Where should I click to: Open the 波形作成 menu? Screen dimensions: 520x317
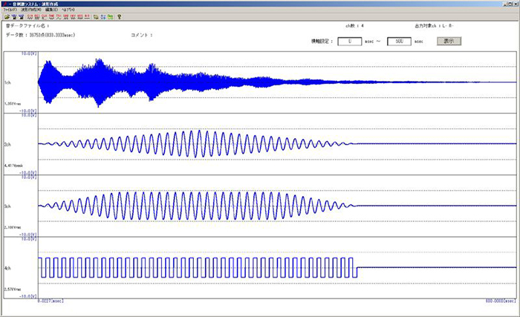(31, 10)
